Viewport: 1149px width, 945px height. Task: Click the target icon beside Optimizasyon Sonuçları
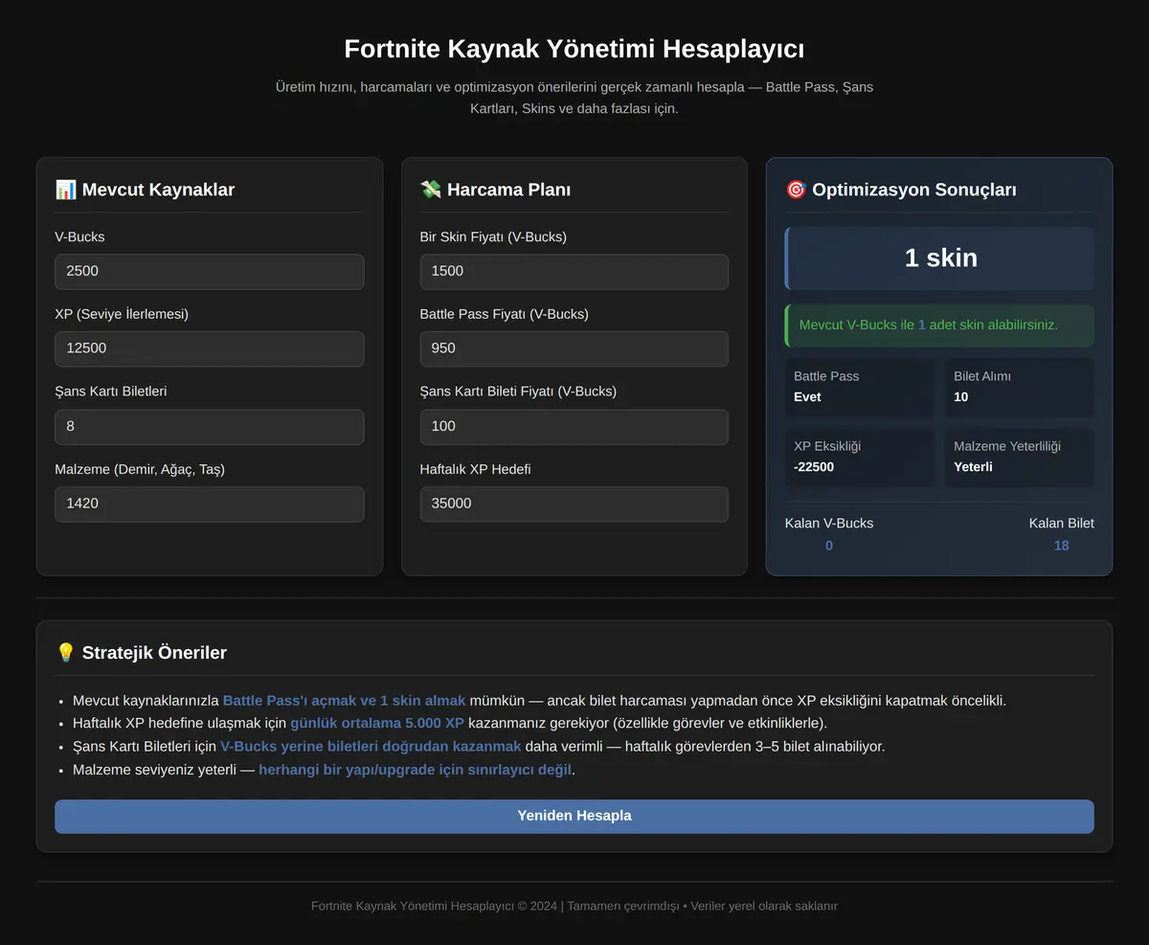pyautogui.click(x=796, y=190)
